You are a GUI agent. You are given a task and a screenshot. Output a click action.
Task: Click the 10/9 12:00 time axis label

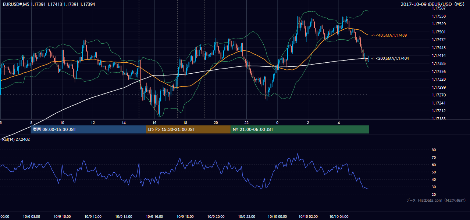click(x=93, y=217)
